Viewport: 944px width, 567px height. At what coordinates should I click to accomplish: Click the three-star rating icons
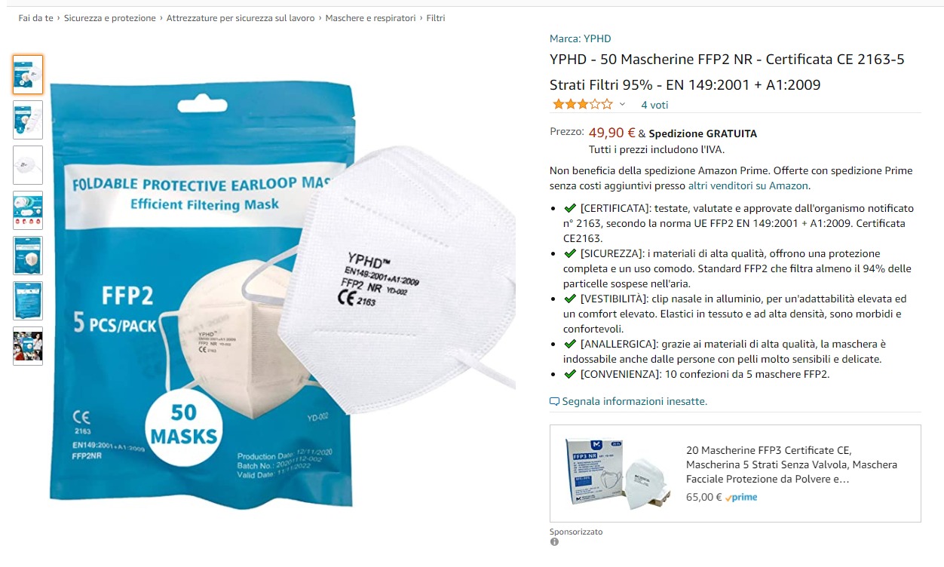point(582,104)
